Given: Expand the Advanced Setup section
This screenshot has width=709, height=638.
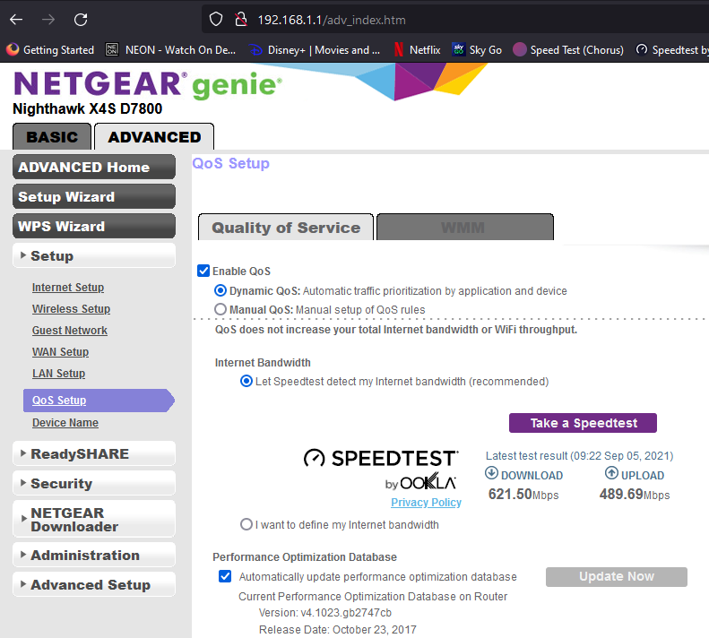Looking at the screenshot, I should tap(94, 584).
